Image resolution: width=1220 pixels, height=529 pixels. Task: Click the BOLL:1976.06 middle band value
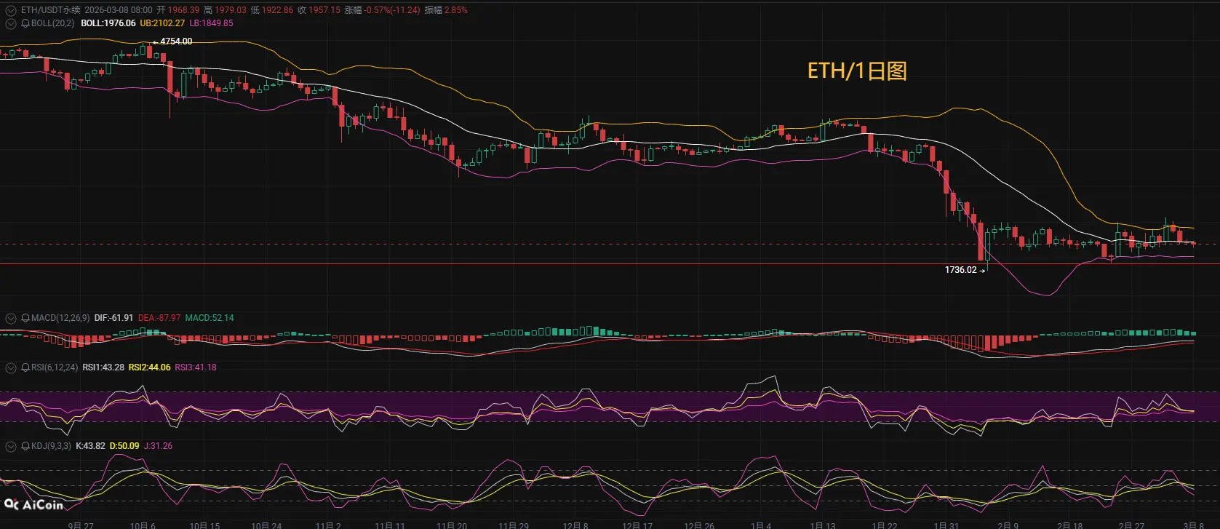(x=108, y=23)
